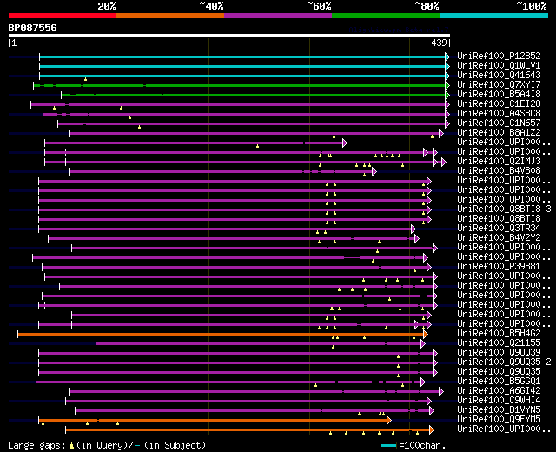
Task: Click the orange alignment bar of UniRef100_Q9EYM5
Action: point(213,421)
